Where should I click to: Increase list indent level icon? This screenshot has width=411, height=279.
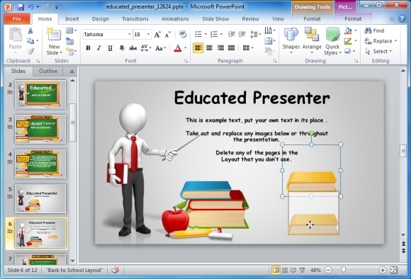tap(242, 34)
